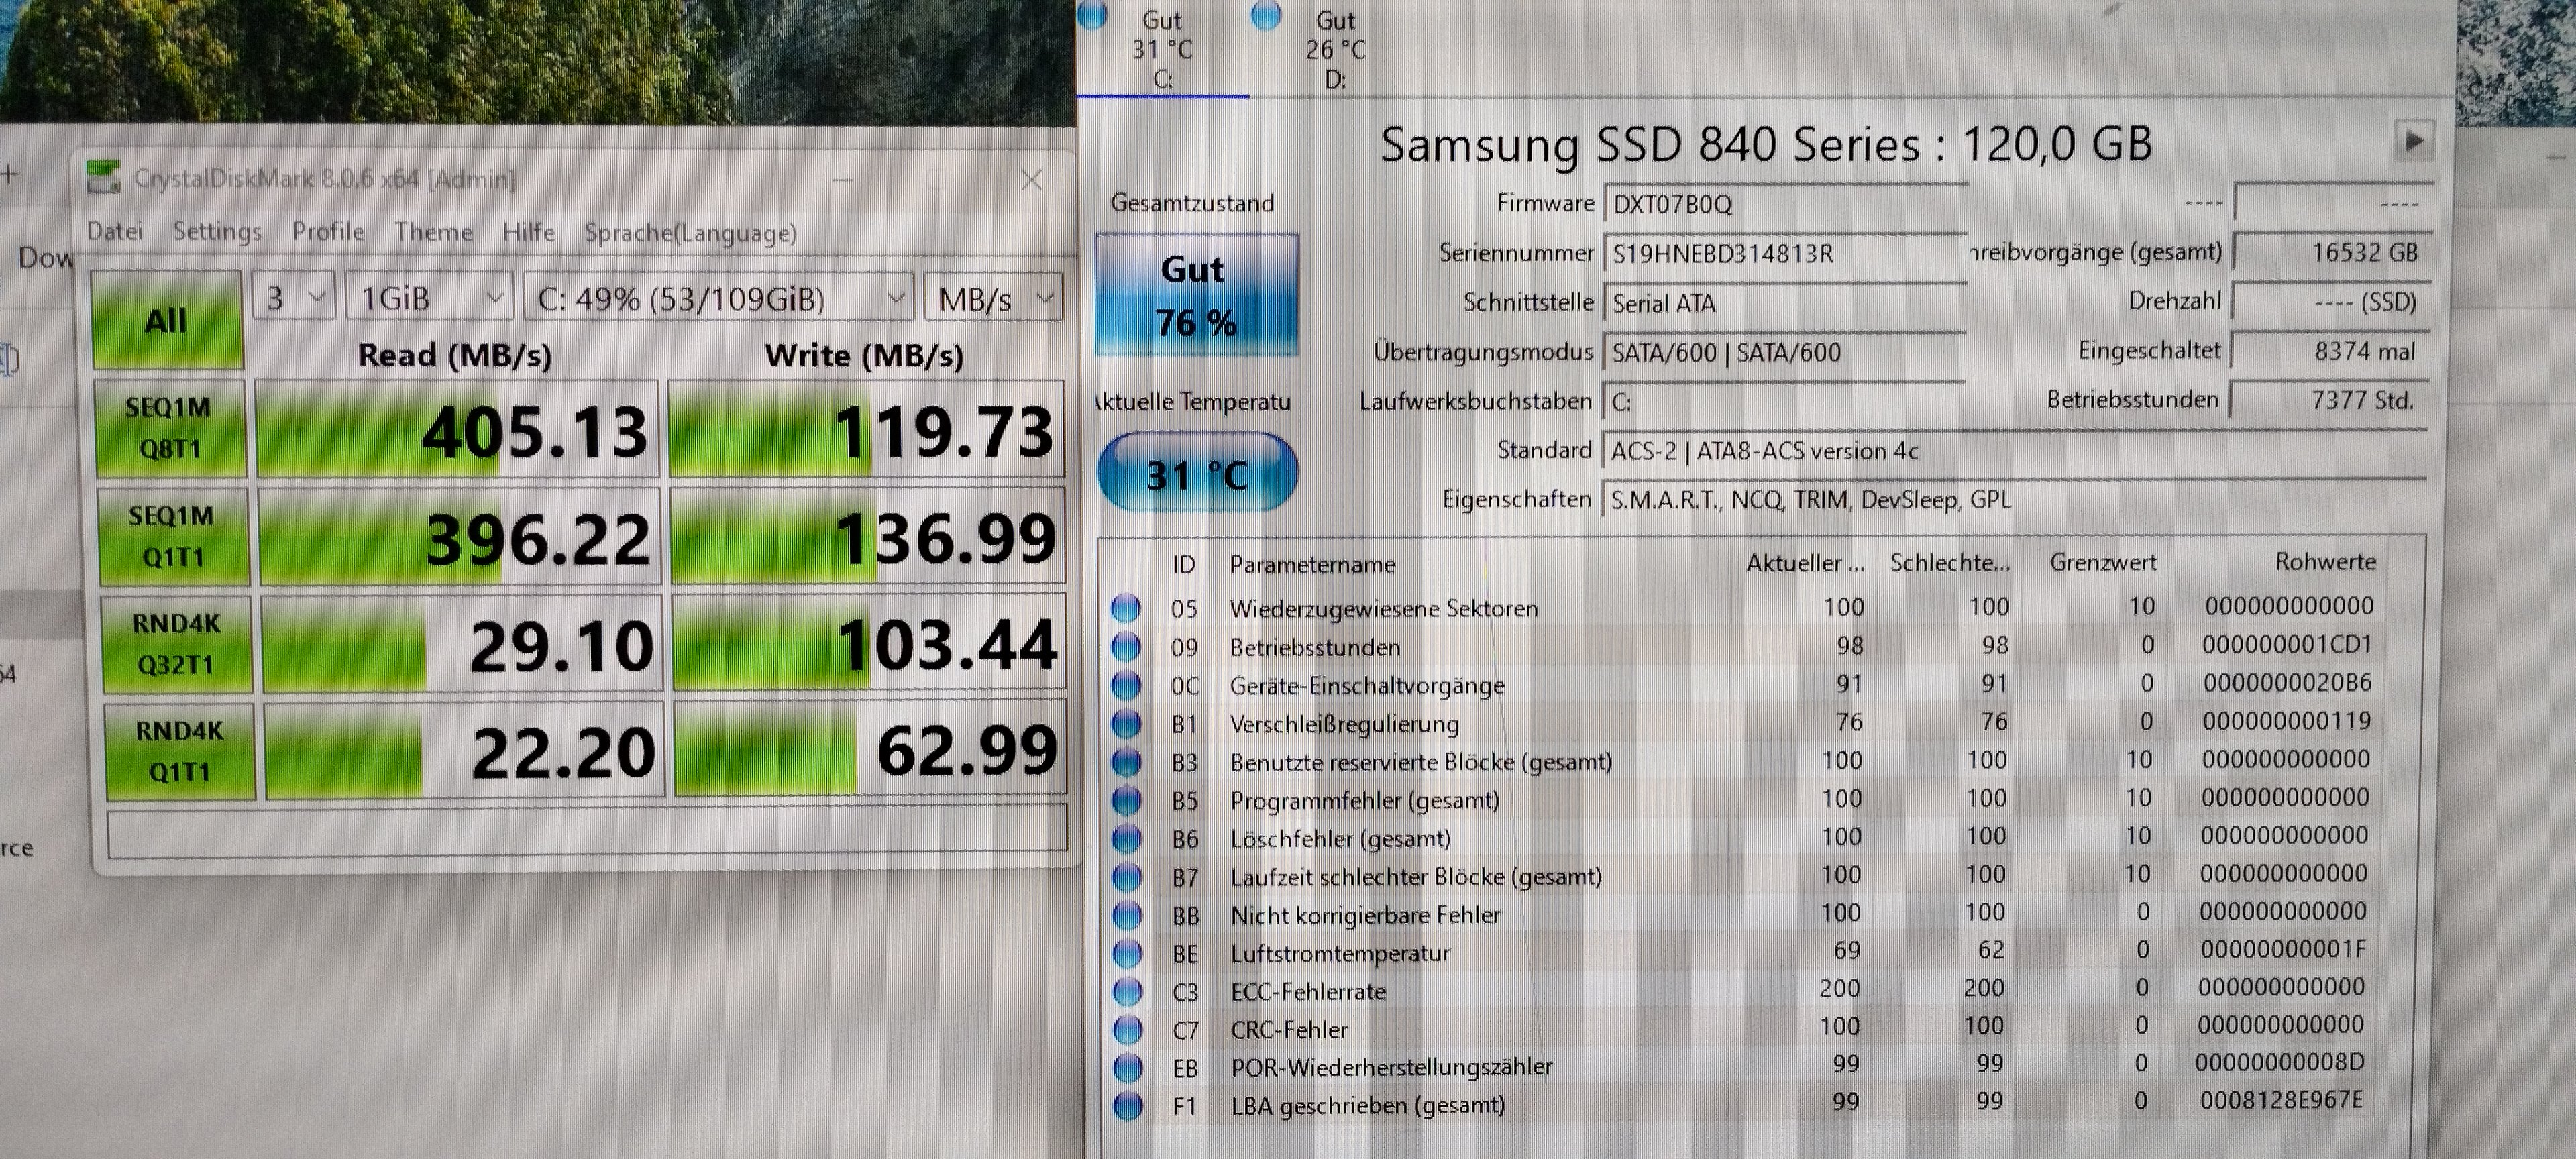Run the RND4K Q32T1 test button
The image size is (2576, 1159).
[x=176, y=644]
